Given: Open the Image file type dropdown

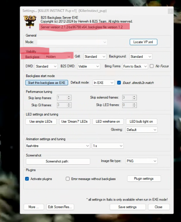Looking at the screenshot, I should pyautogui.click(x=142, y=161).
